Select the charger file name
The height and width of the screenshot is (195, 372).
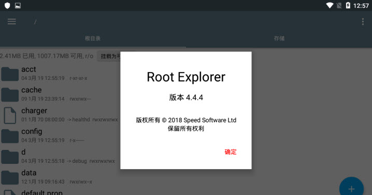pyautogui.click(x=34, y=111)
